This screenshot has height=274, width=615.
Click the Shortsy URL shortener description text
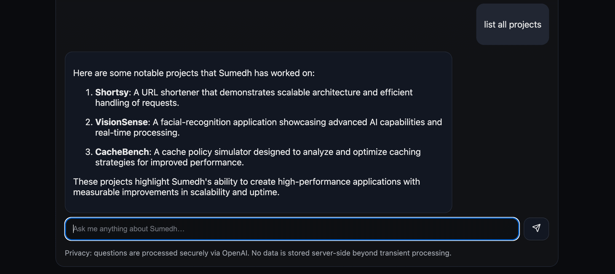273,92
